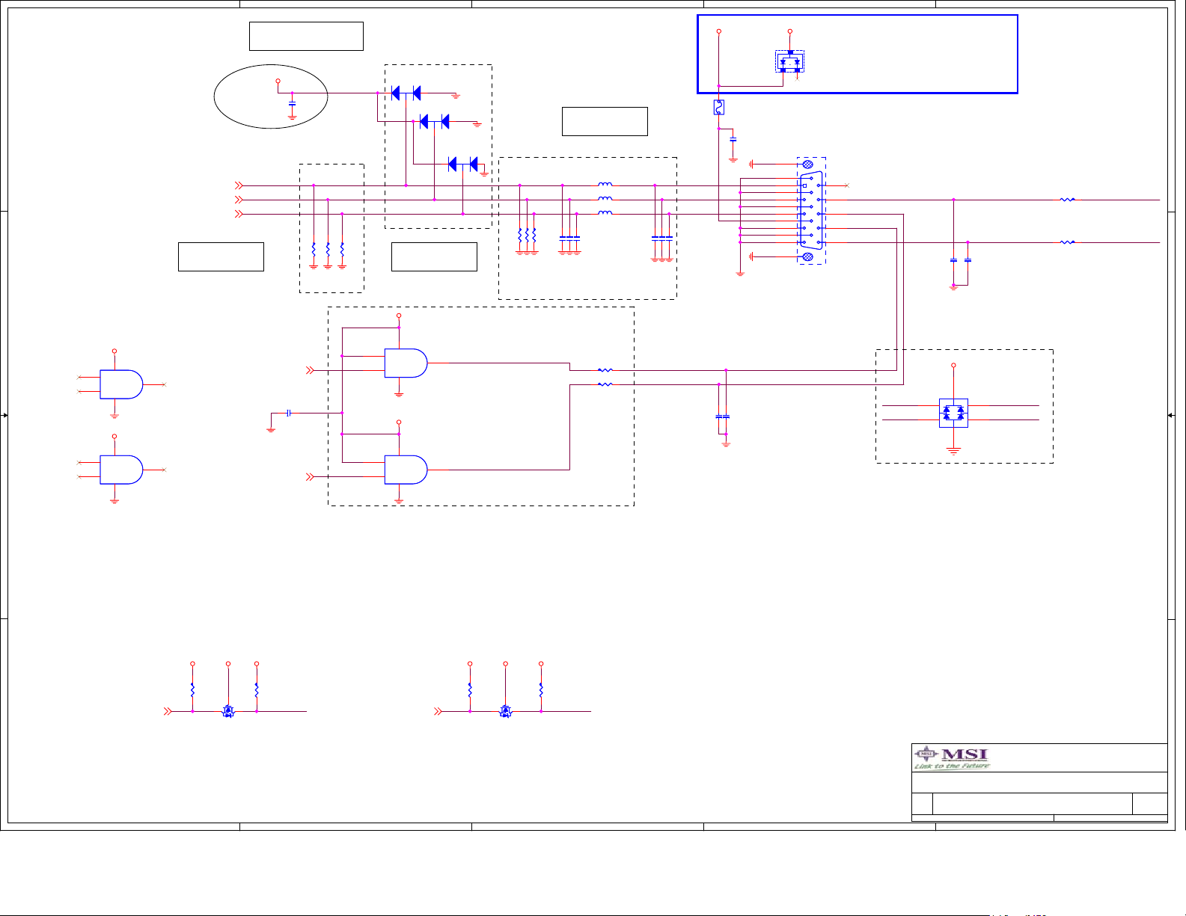Select the horizontal capacitor left of the gate box

289,413
